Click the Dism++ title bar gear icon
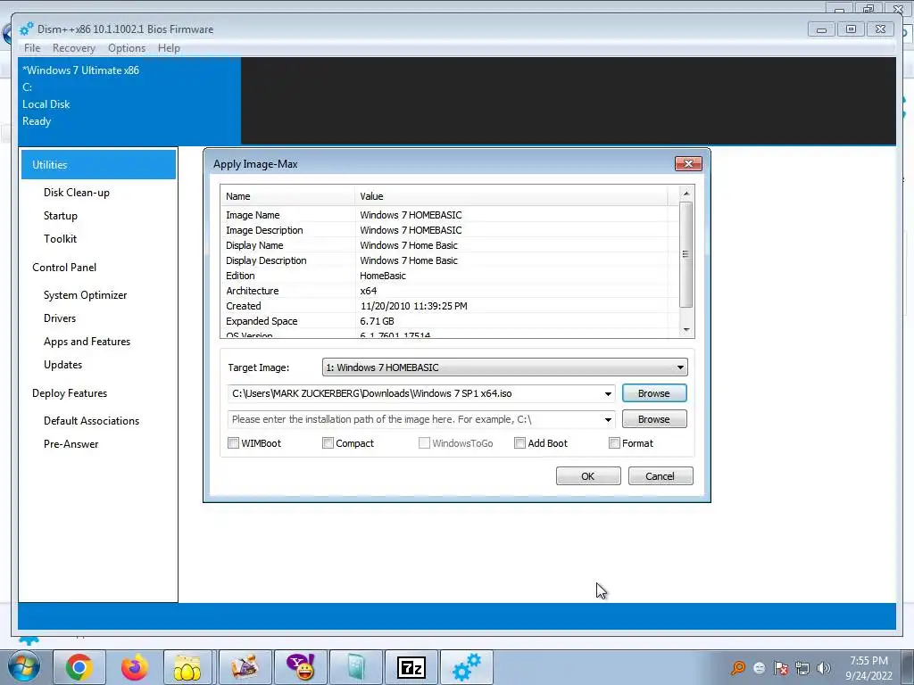This screenshot has height=685, width=914. tap(27, 29)
